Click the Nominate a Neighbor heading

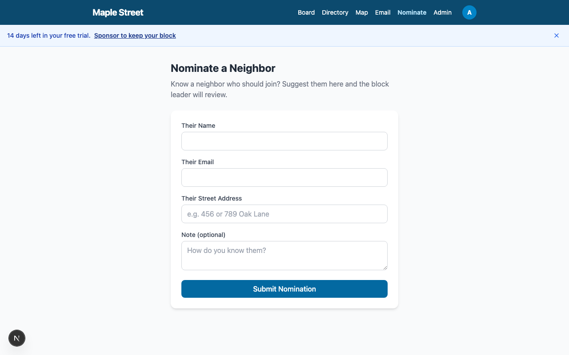click(223, 68)
